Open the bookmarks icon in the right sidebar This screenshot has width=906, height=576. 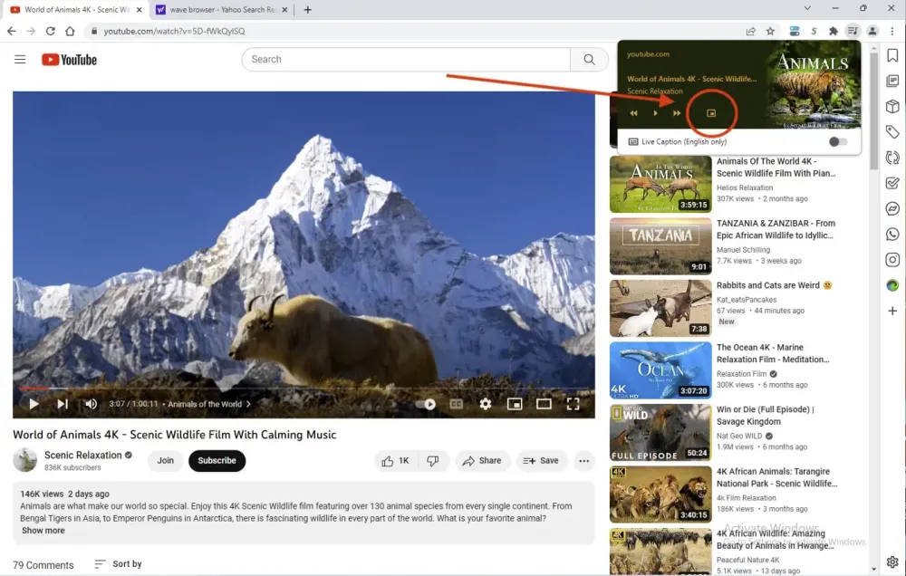point(892,55)
